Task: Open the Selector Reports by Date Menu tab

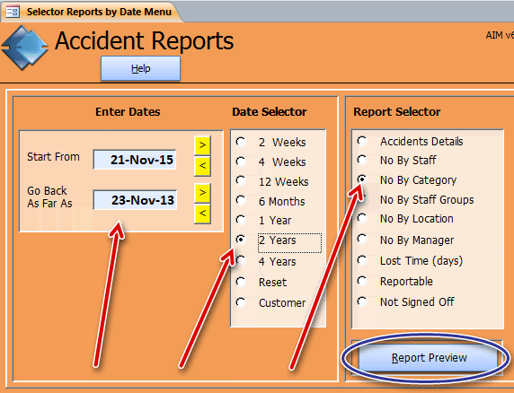Action: 92,12
